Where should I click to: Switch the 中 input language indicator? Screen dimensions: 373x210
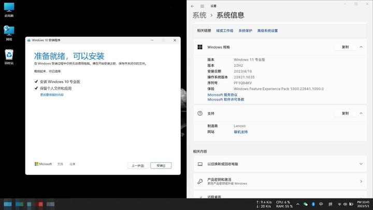click(321, 204)
